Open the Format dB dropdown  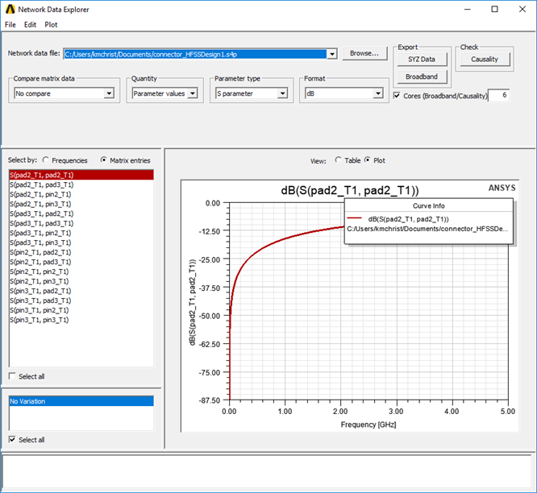[x=377, y=93]
